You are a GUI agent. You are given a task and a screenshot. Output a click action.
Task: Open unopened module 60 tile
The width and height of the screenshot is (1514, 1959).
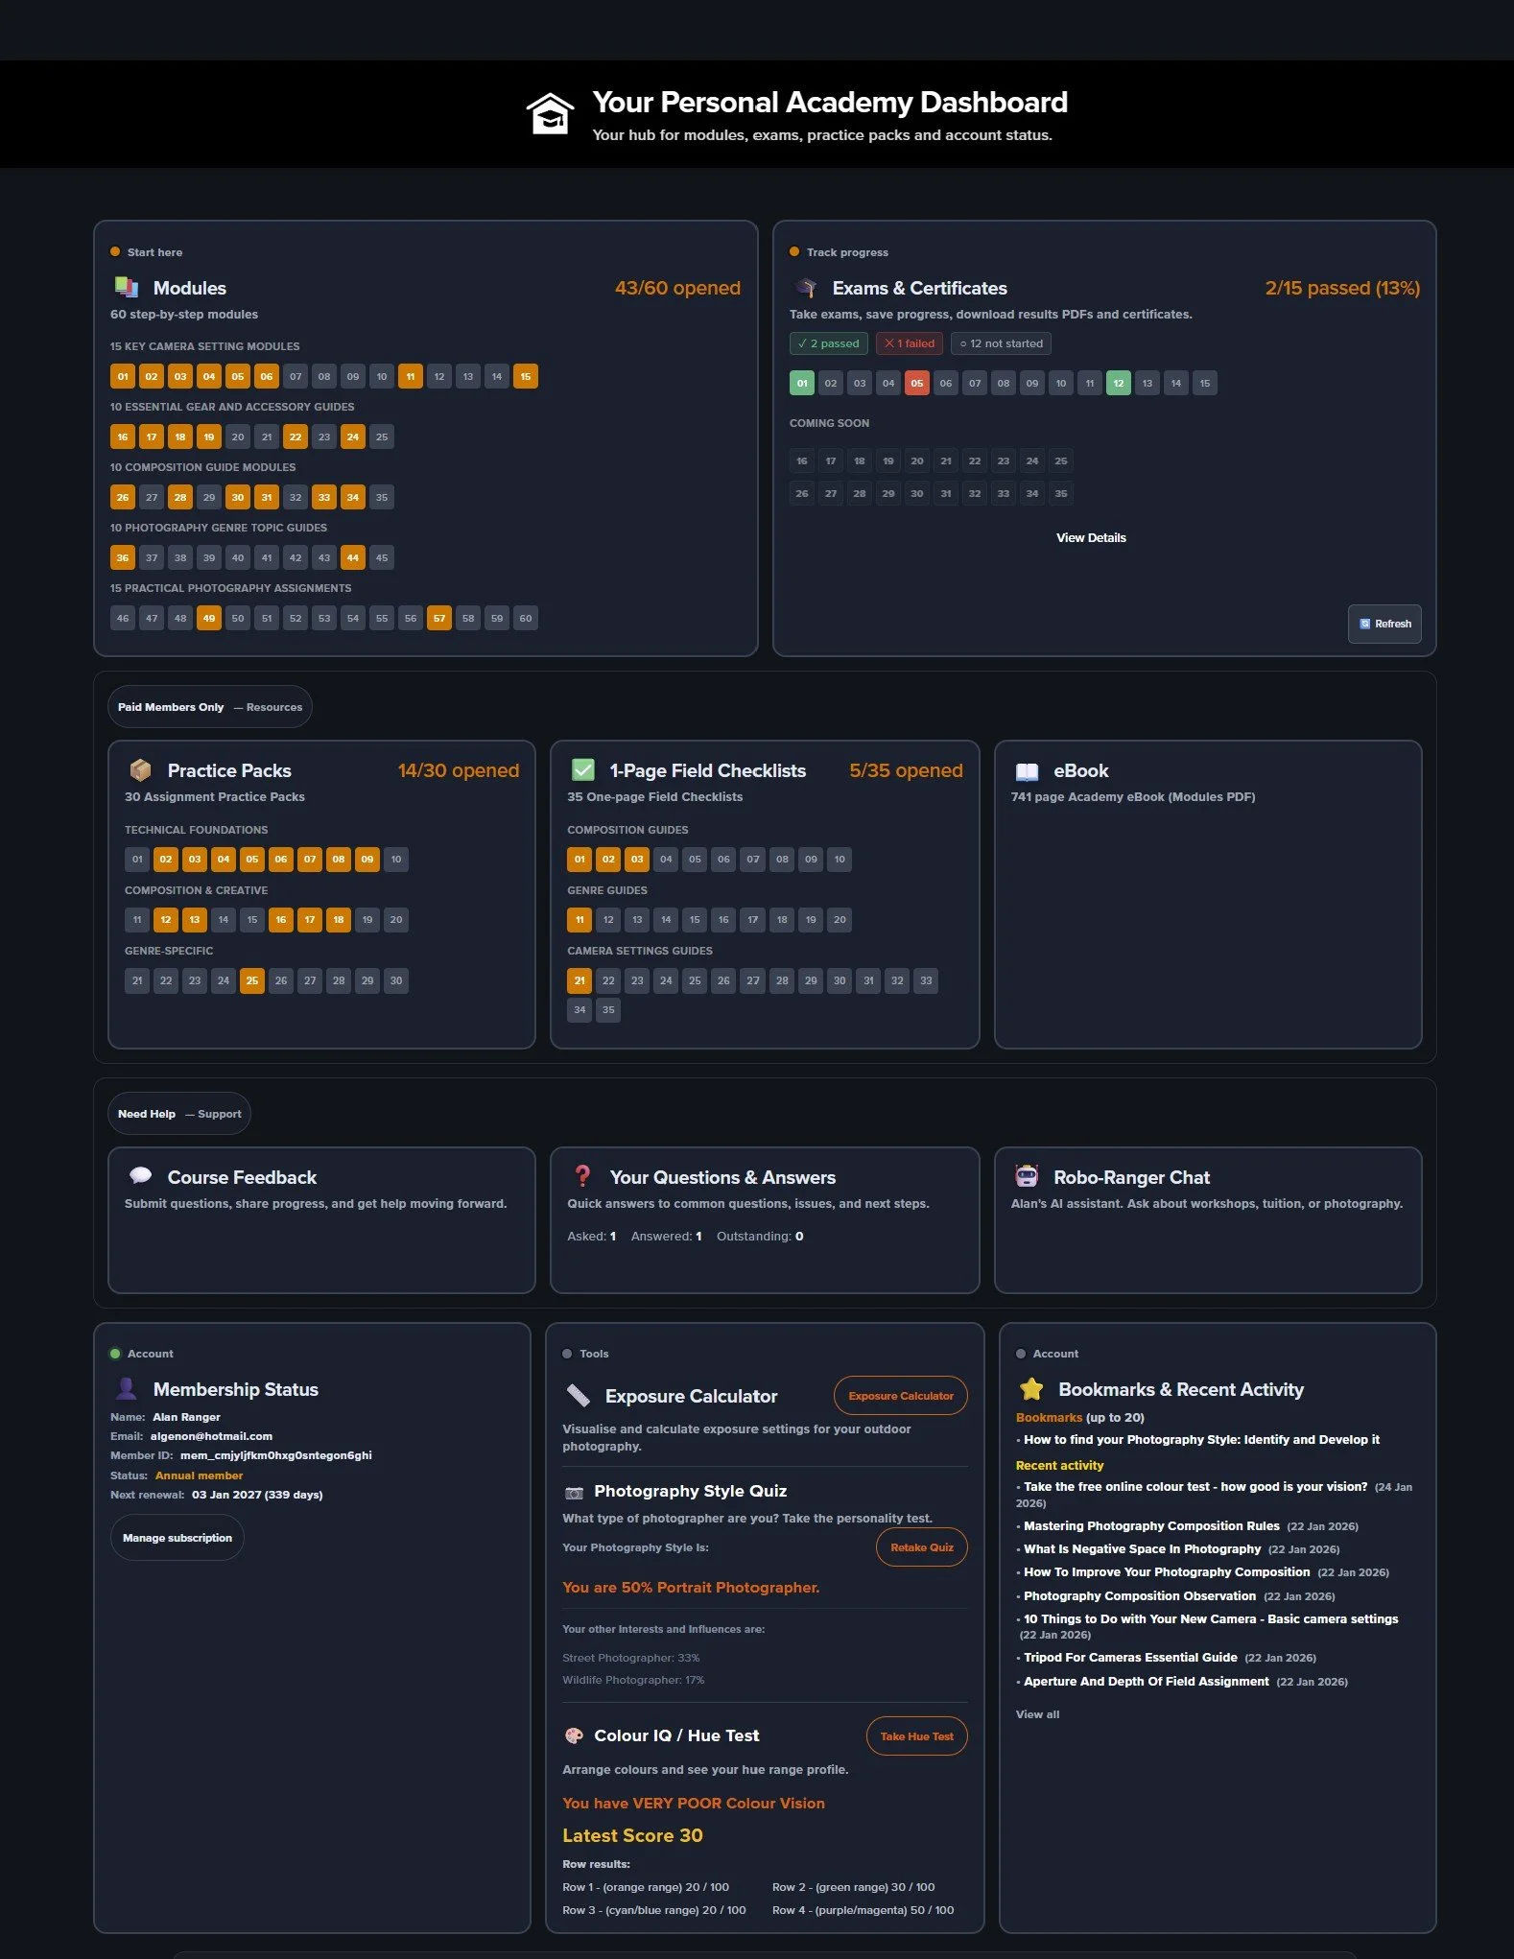[526, 619]
